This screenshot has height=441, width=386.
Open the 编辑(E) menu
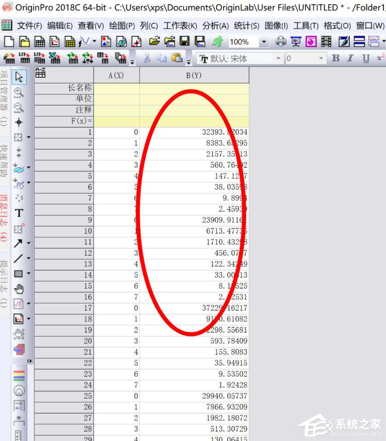[60, 26]
